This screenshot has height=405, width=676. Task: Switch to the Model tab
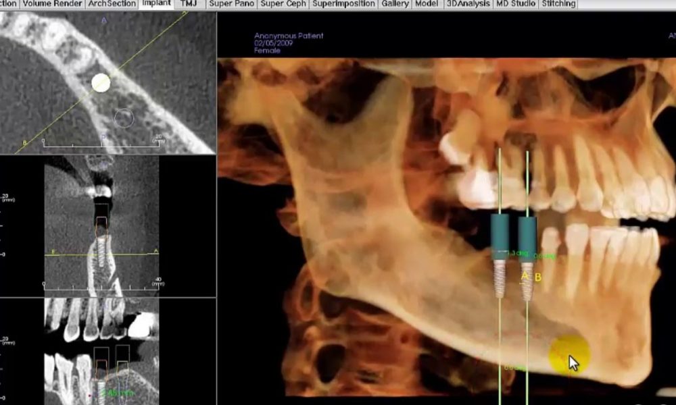pyautogui.click(x=427, y=4)
